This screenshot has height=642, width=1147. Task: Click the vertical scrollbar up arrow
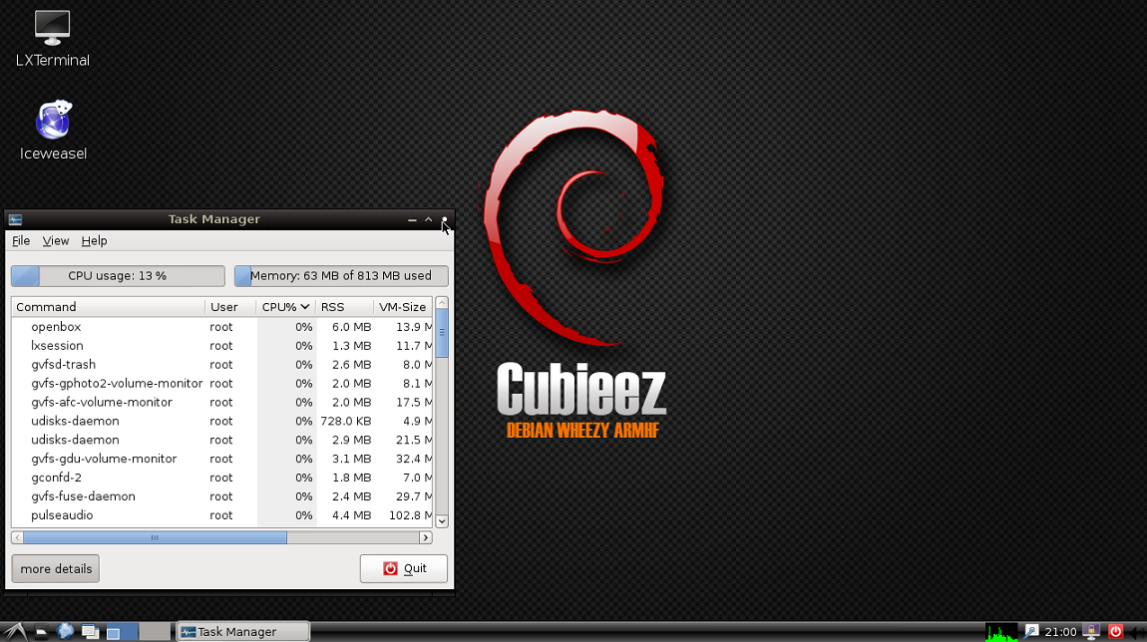point(442,303)
